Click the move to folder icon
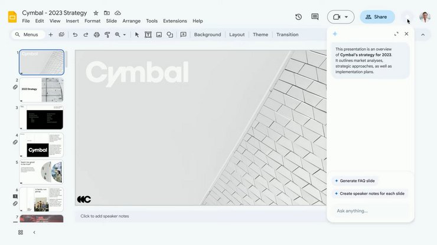This screenshot has width=437, height=245. click(107, 13)
